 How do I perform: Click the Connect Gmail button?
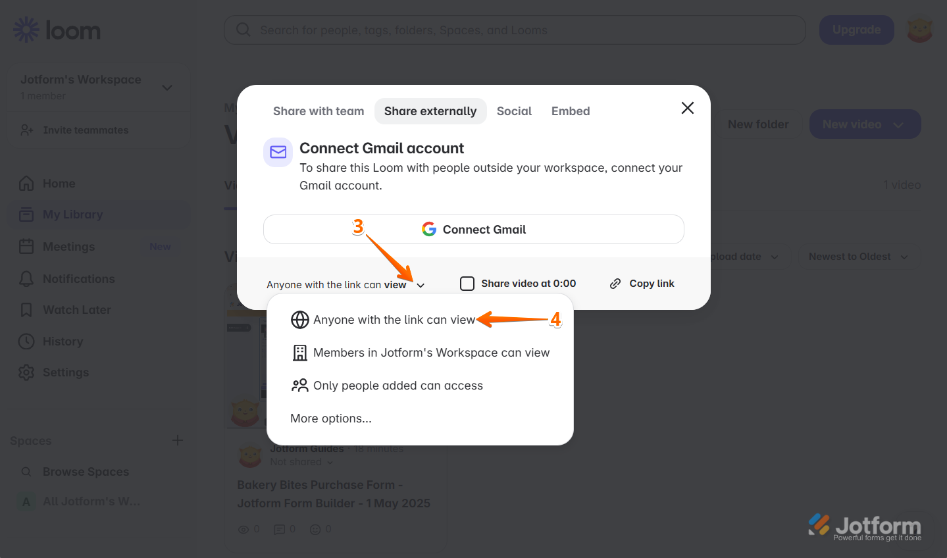click(474, 230)
